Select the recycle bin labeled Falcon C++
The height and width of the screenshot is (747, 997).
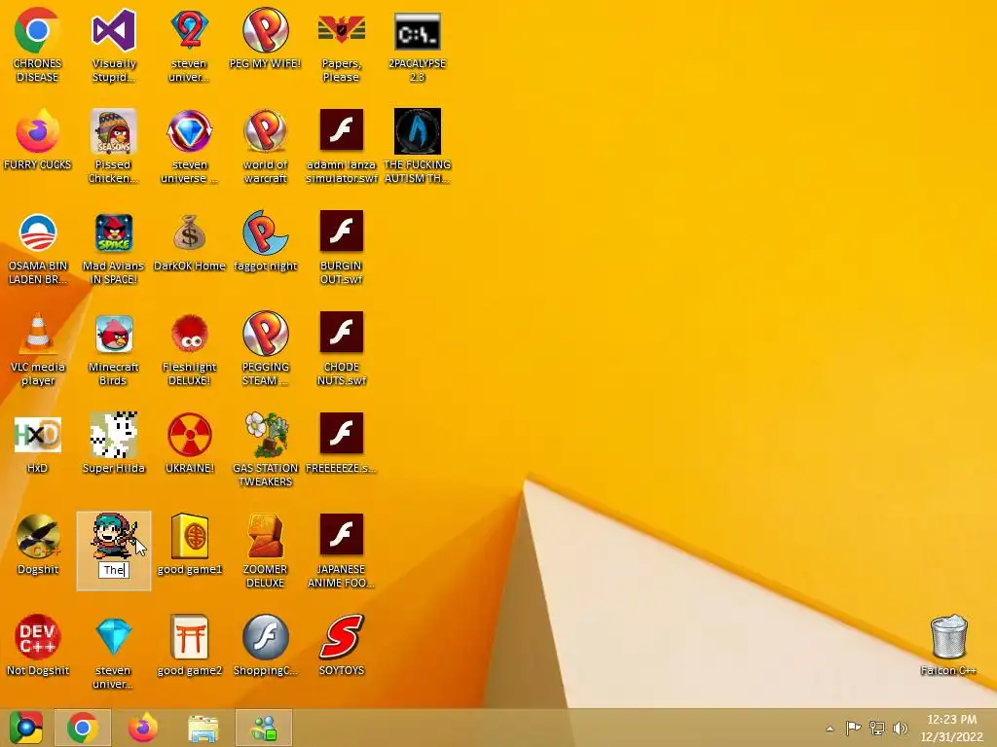948,636
